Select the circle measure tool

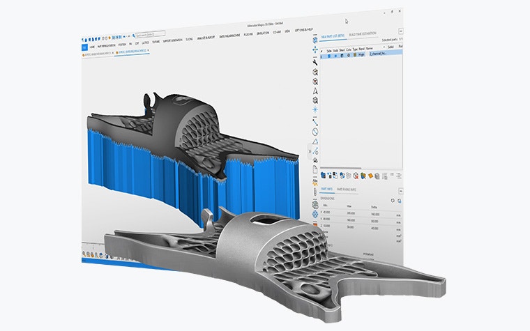(315, 132)
